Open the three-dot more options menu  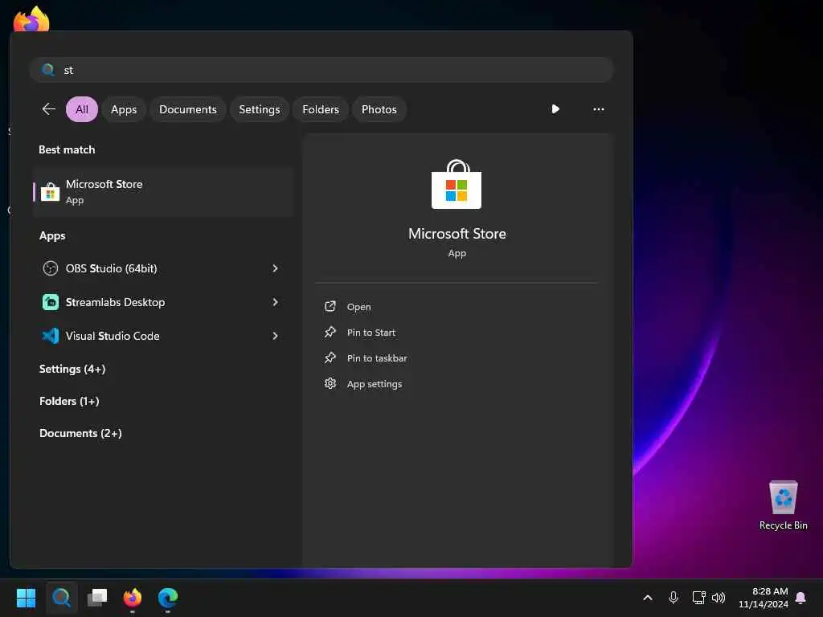pyautogui.click(x=598, y=109)
